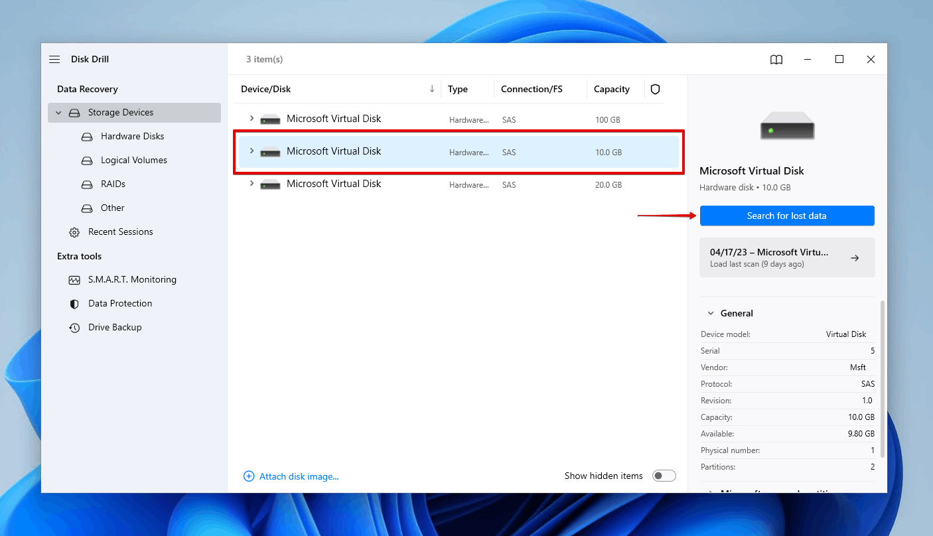933x536 pixels.
Task: Open the hamburger menu beside Disk Drill
Action: (x=54, y=60)
